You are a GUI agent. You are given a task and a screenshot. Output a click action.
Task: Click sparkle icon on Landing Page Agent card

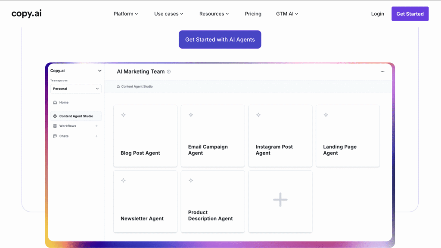(x=326, y=115)
